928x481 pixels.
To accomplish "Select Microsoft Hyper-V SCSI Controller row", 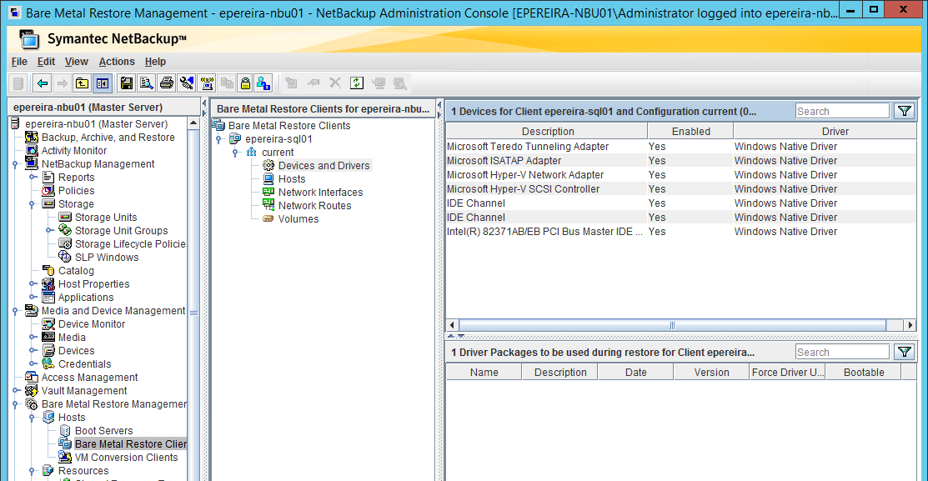I will point(681,188).
